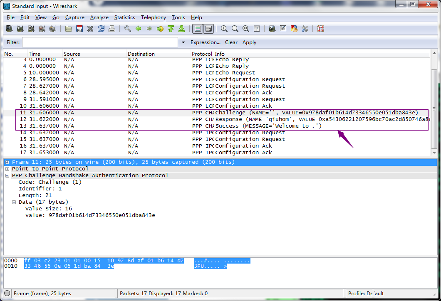This screenshot has height=301, width=441.
Task: Jump to the first packet
Action: tap(171, 29)
